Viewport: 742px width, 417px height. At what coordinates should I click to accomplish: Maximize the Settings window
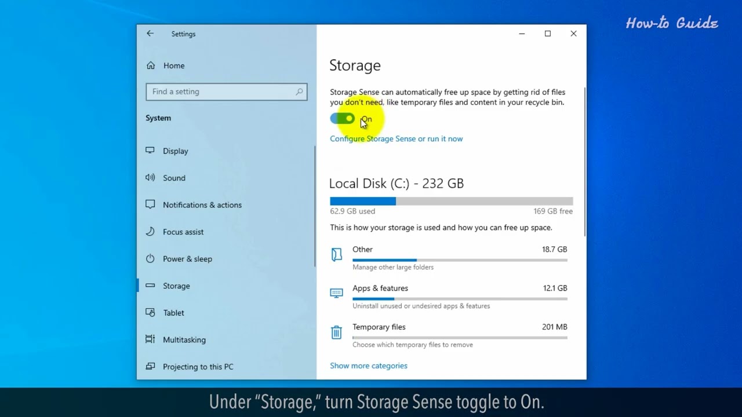548,34
